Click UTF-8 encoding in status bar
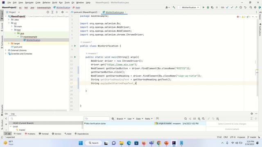This screenshot has height=147, width=262. (233, 137)
